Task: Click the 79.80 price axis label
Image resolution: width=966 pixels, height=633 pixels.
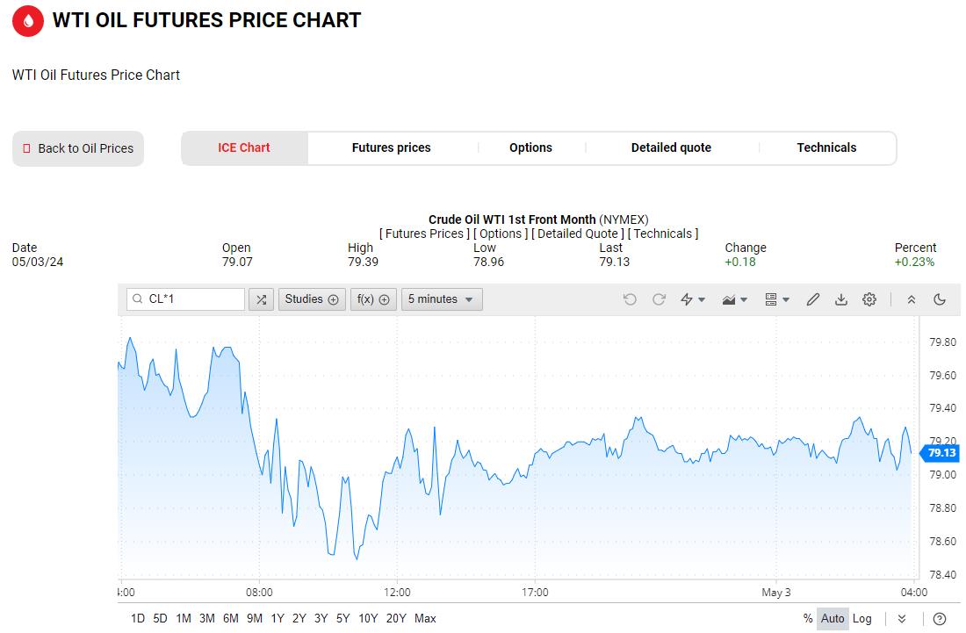Action: 942,342
